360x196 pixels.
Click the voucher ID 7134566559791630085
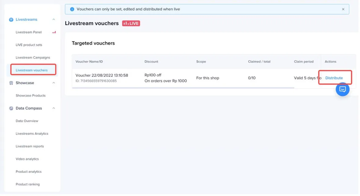[96, 81]
